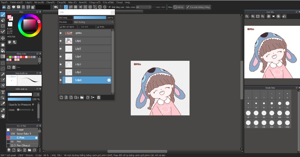Click the cloud save icon in the toolbar
This screenshot has height=157, width=300.
(x=4, y=7)
